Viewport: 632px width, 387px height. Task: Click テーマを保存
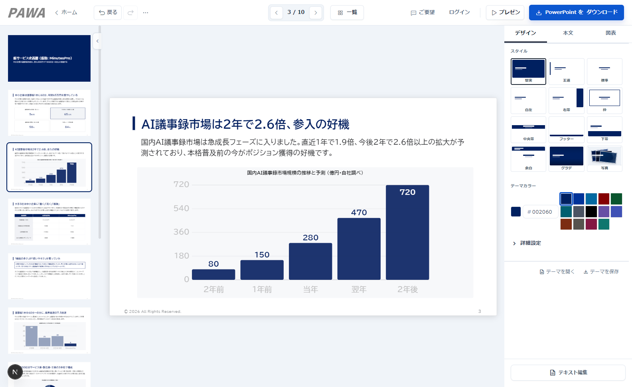tap(601, 272)
